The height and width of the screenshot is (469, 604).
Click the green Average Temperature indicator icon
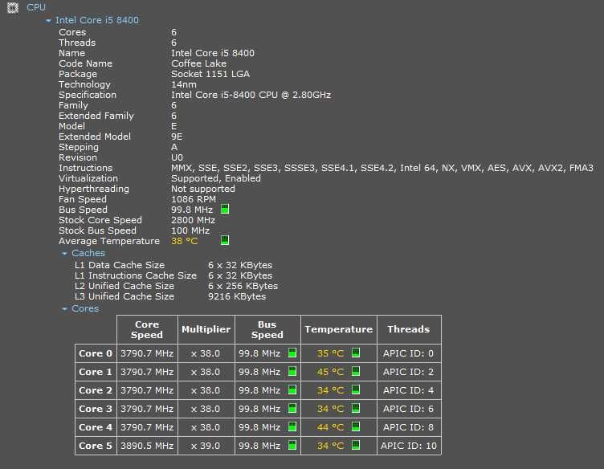point(225,241)
